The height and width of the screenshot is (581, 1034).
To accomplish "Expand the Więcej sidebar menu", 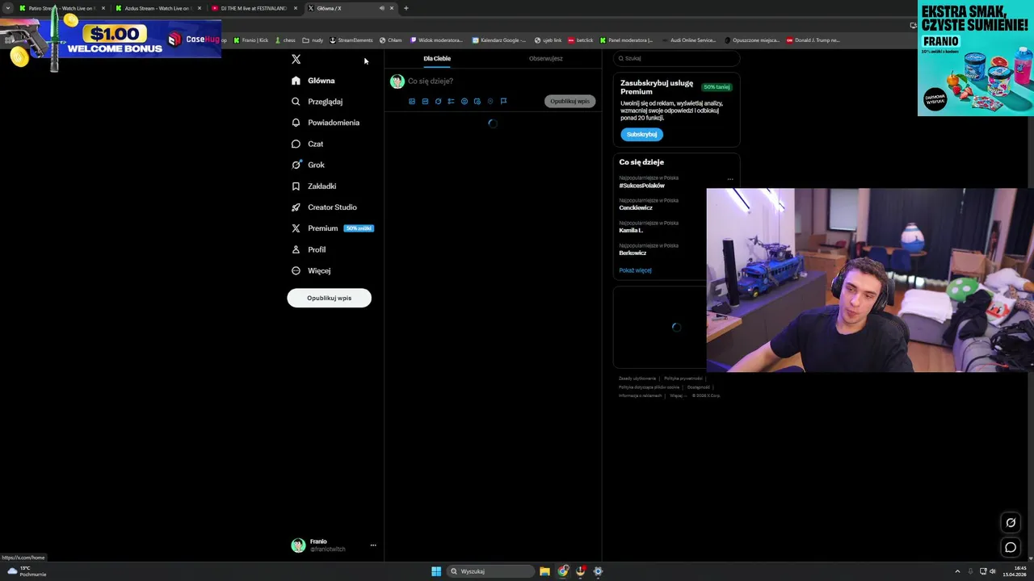I will [311, 270].
